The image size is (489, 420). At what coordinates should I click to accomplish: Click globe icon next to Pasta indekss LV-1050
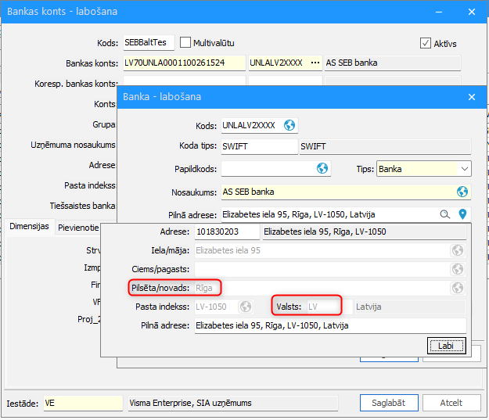pos(246,307)
